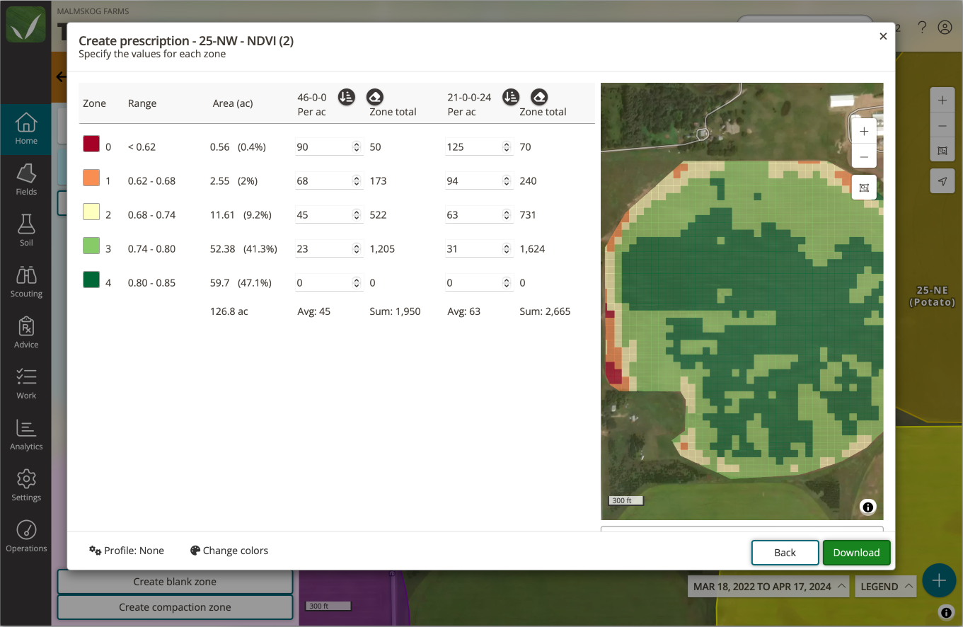Image resolution: width=963 pixels, height=627 pixels.
Task: Click zone 4 dark green swatch
Action: click(x=91, y=280)
